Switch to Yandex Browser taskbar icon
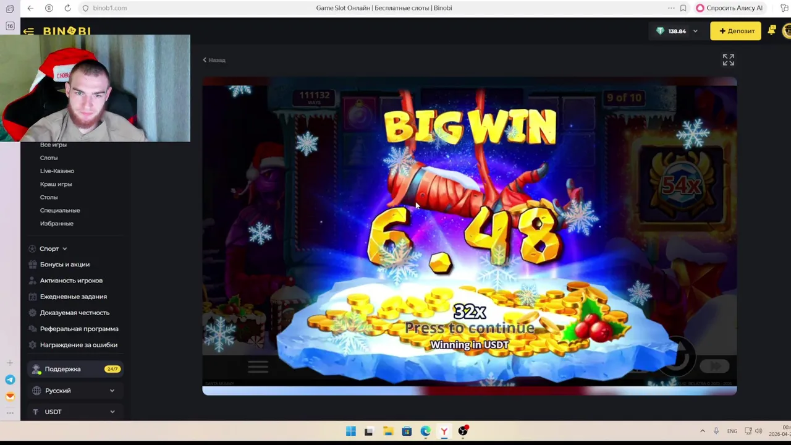Viewport: 791px width, 445px height. tap(444, 431)
